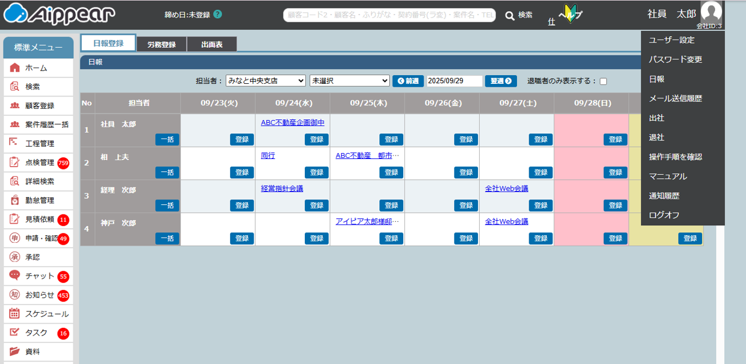Screen dimensions: 746x364
Task: Select パスワード変更 from user menu
Action: 675,59
